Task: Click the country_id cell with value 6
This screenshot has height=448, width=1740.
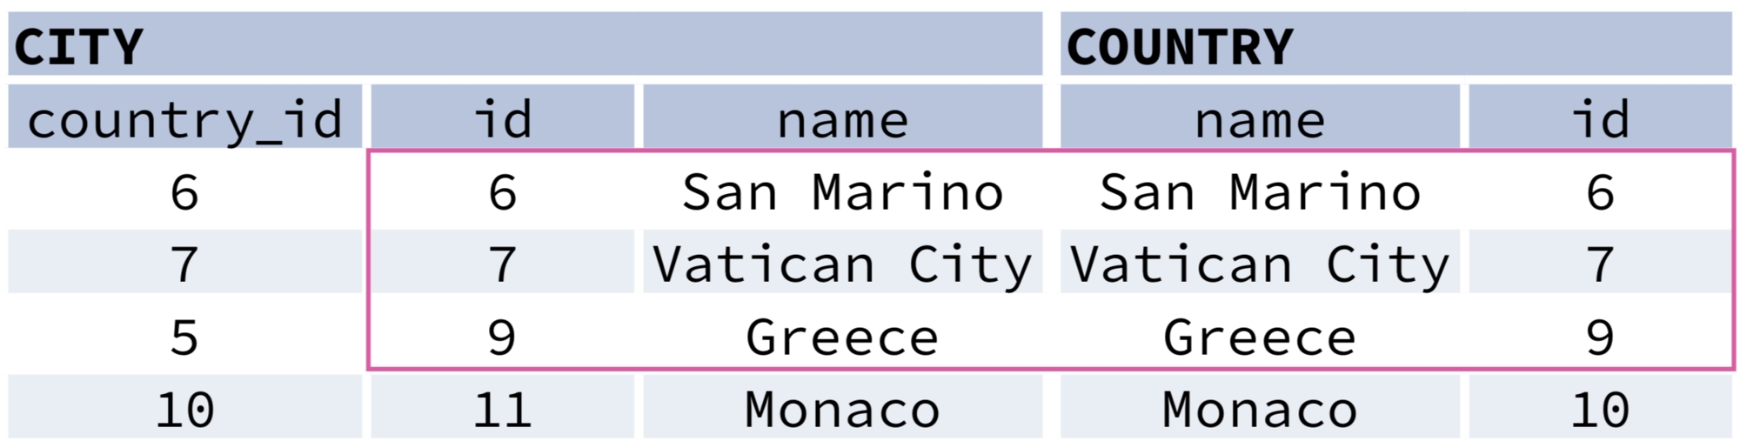Action: pos(184,192)
